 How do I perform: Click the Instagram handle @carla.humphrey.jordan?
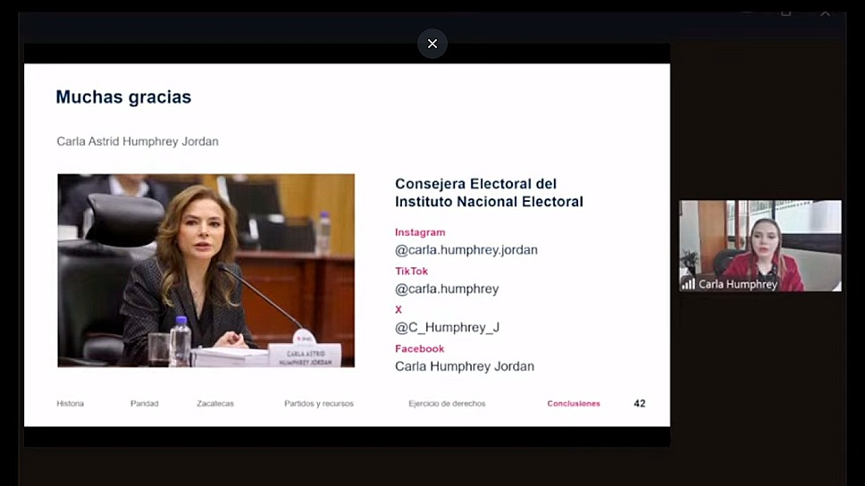pos(466,250)
